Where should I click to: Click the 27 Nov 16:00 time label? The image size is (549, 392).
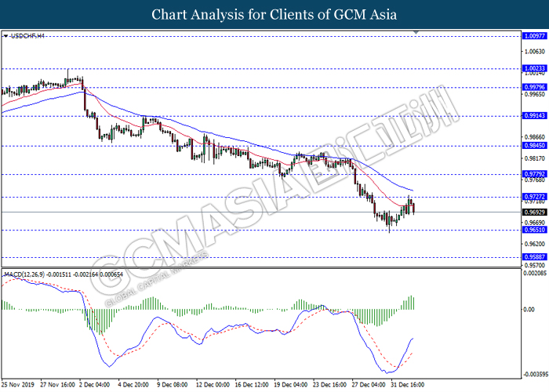(x=57, y=385)
